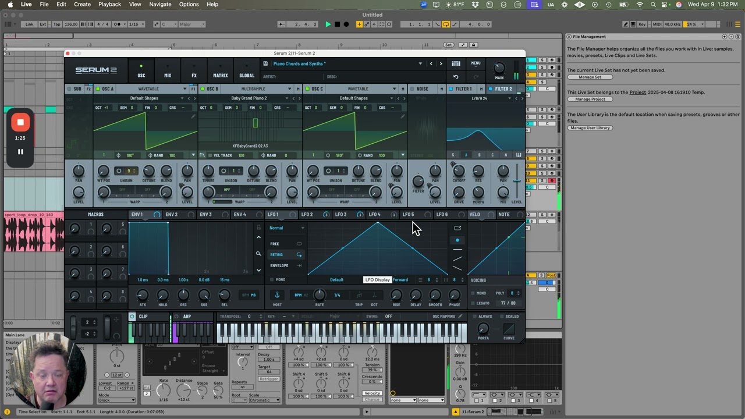Open LFO Normal mode dropdown
Image resolution: width=745 pixels, height=419 pixels.
[x=286, y=228]
